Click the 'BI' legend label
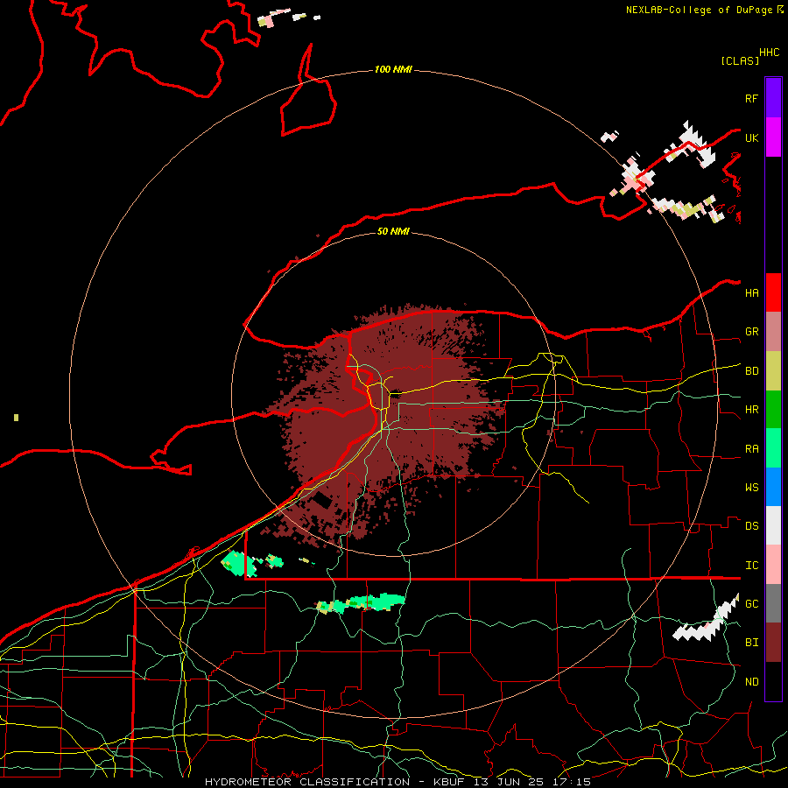Screen dimensions: 788x788 pyautogui.click(x=751, y=643)
